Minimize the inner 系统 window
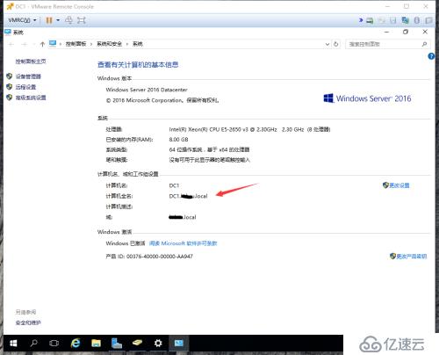The height and width of the screenshot is (355, 439). click(x=386, y=32)
